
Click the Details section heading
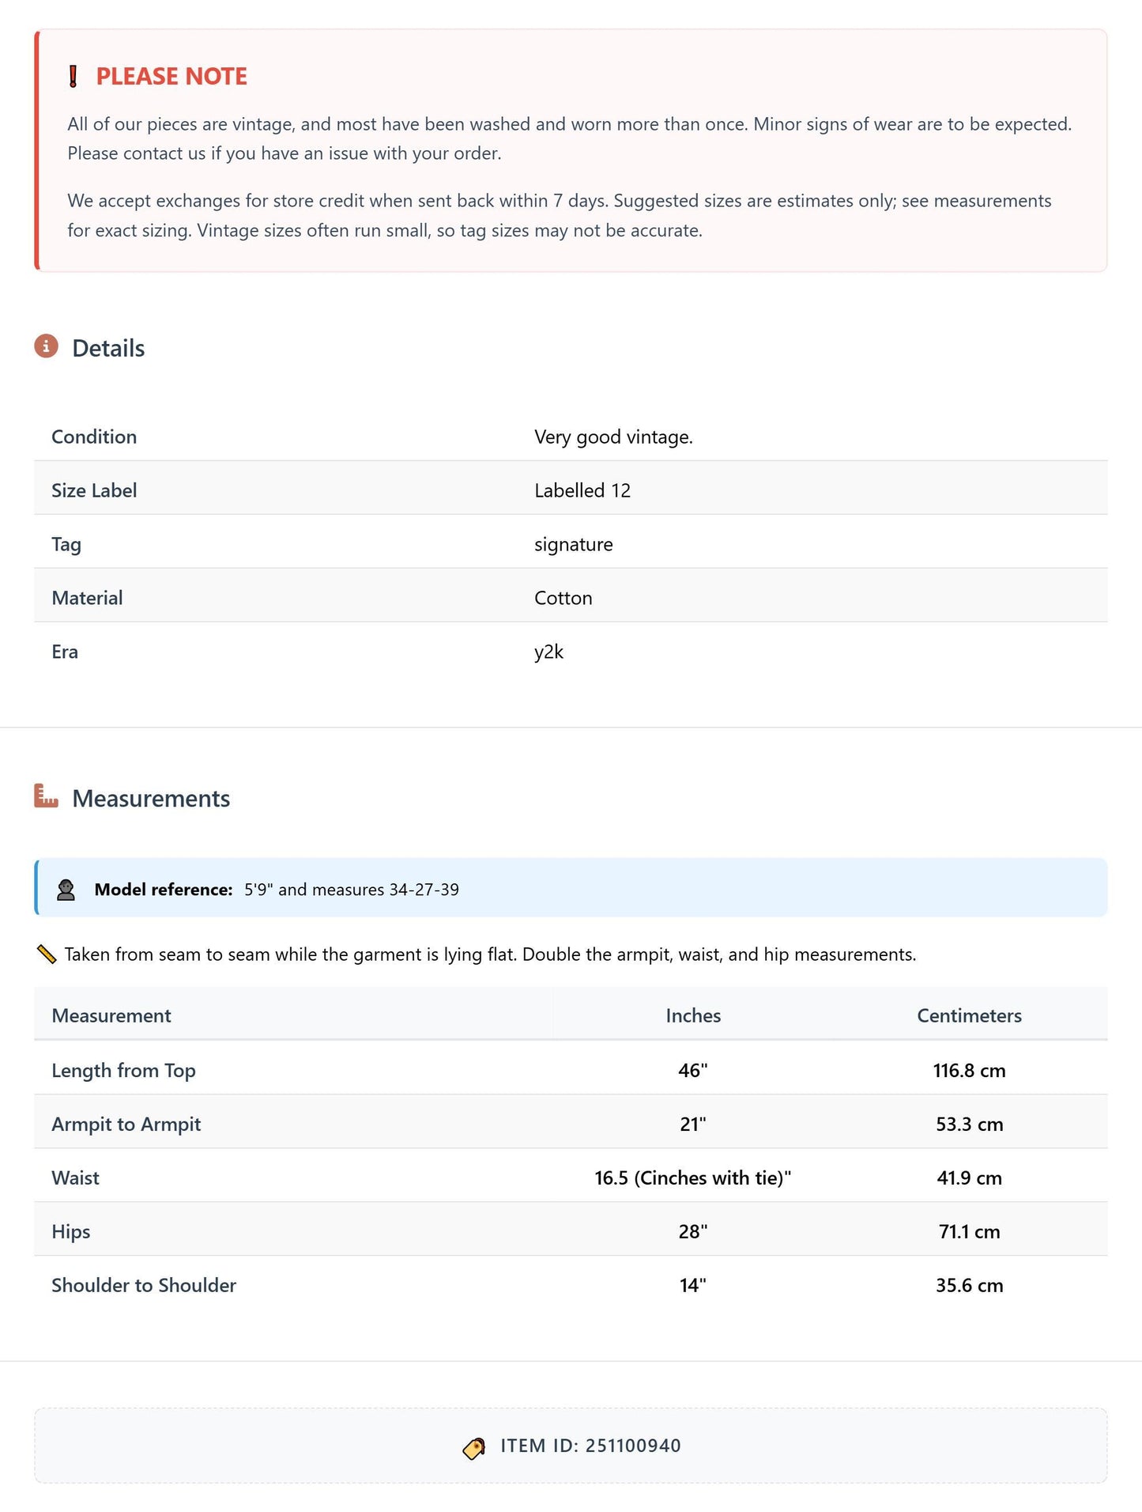108,348
